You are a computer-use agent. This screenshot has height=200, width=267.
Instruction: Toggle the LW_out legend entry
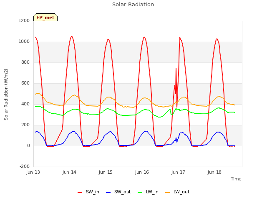[x=177, y=192]
